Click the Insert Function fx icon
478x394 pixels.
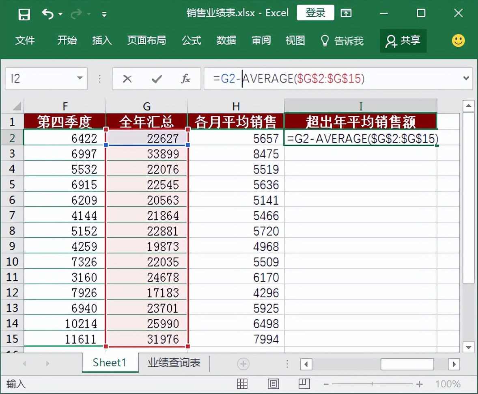[x=185, y=78]
